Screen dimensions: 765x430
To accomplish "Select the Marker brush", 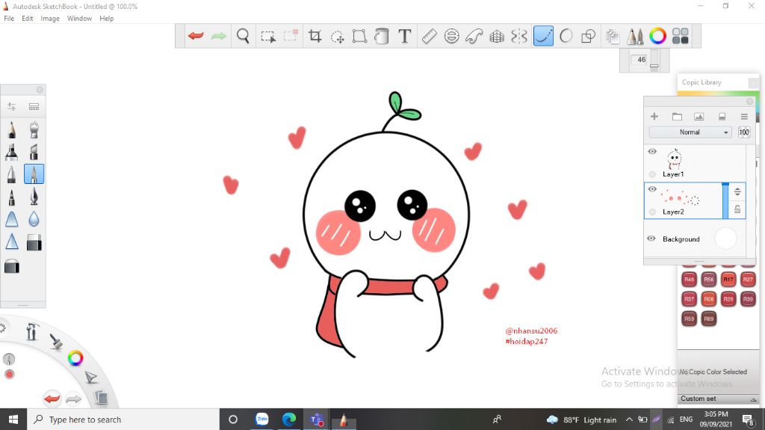I will click(x=12, y=152).
